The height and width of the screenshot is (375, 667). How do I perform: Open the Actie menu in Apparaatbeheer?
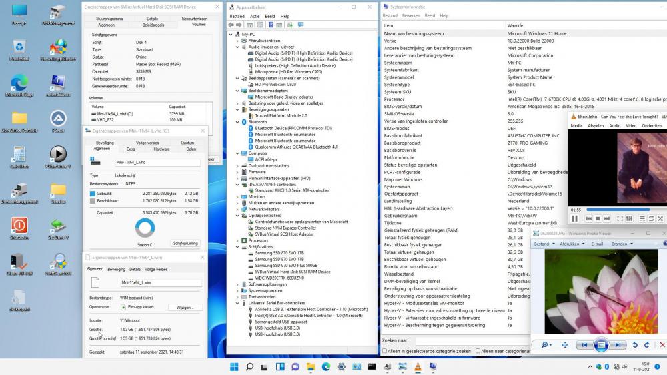point(254,16)
